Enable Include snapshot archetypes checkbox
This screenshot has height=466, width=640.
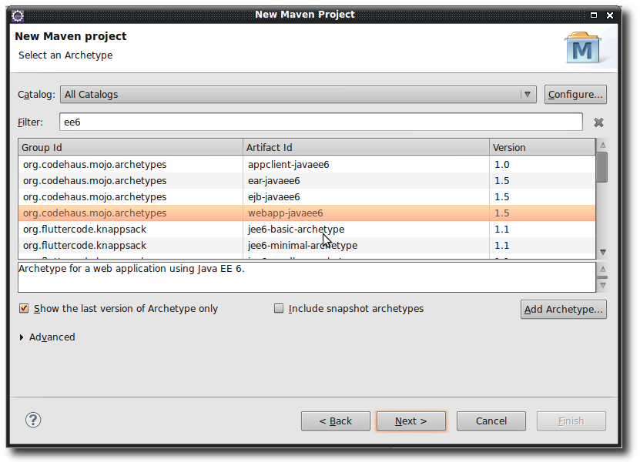[x=280, y=309]
